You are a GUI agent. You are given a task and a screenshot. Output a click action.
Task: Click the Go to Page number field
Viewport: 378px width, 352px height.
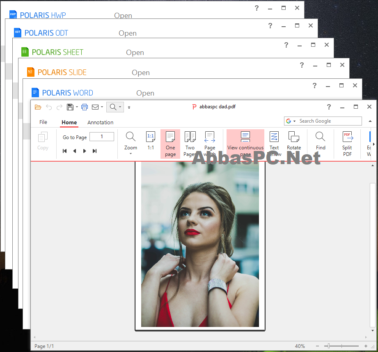pos(102,137)
